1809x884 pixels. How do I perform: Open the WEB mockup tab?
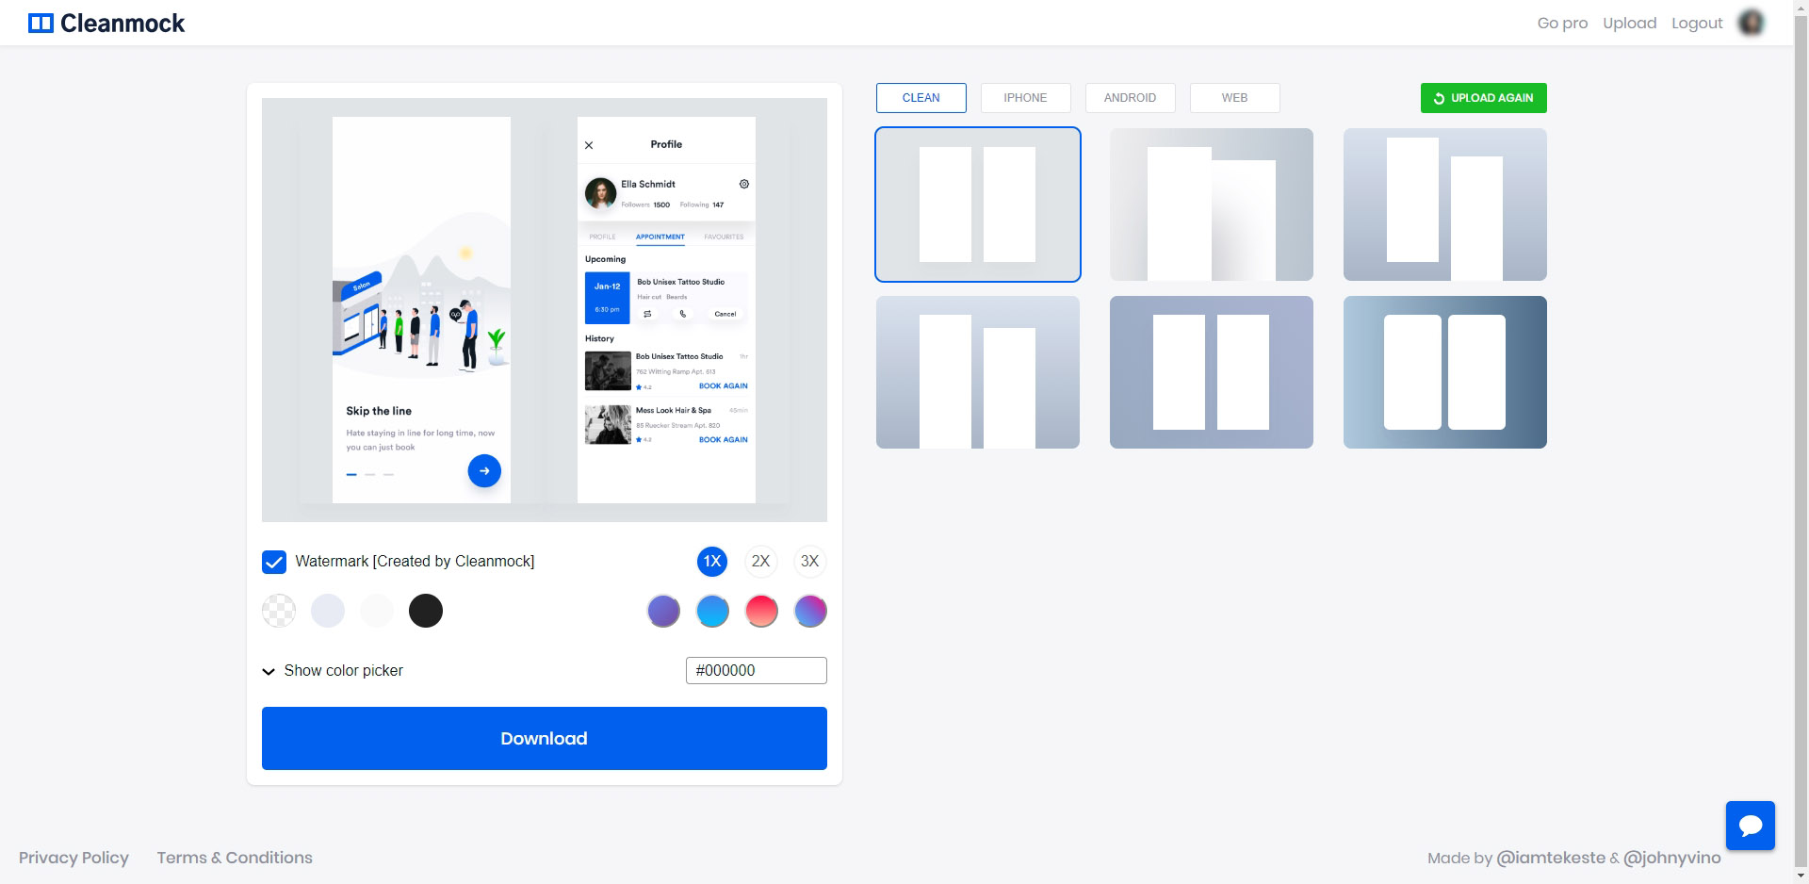[x=1234, y=97]
